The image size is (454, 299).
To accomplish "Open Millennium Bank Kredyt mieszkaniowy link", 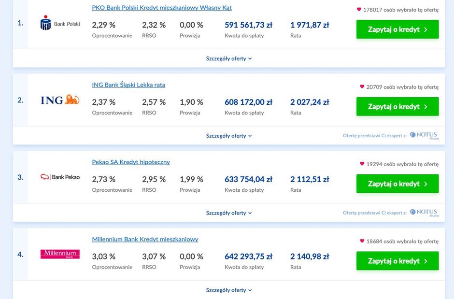I will (x=145, y=240).
